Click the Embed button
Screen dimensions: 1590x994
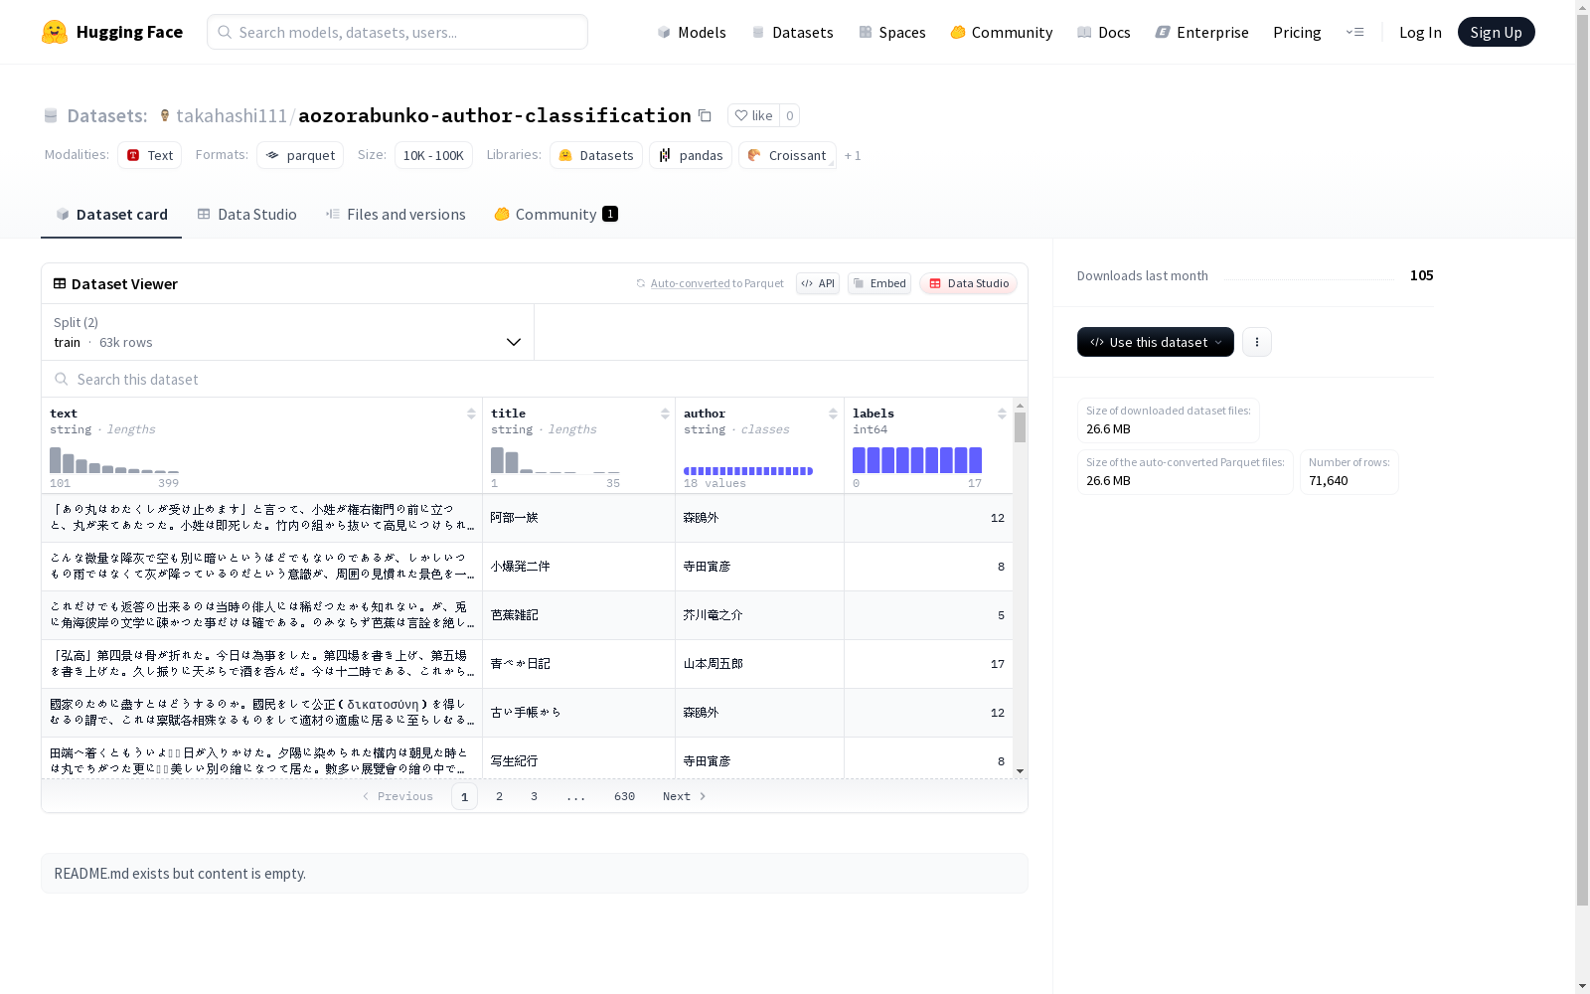point(879,283)
